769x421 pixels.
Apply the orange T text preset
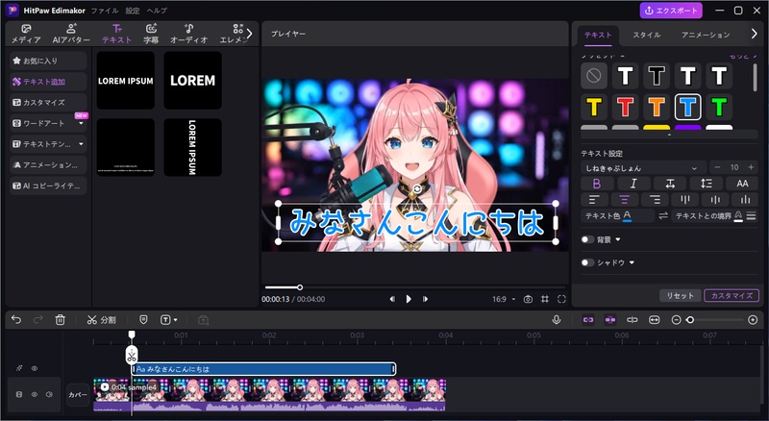(x=657, y=107)
